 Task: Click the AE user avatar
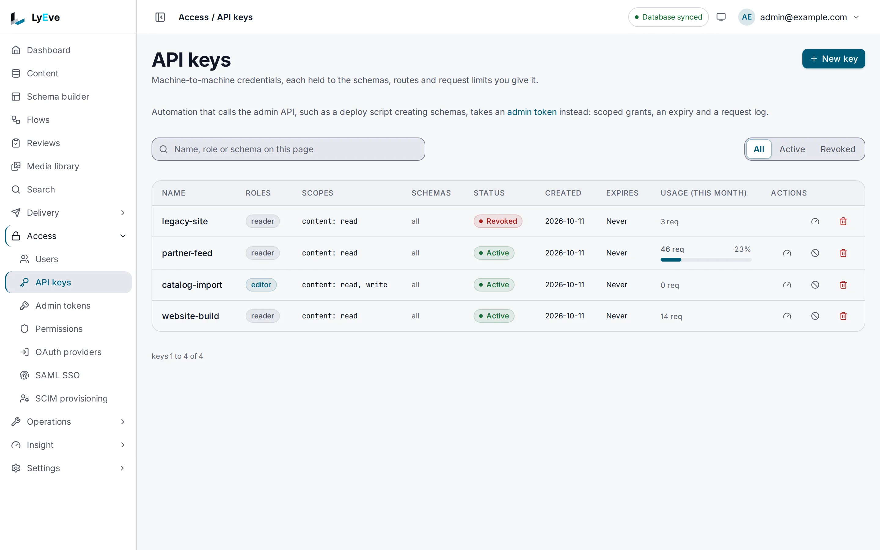746,17
